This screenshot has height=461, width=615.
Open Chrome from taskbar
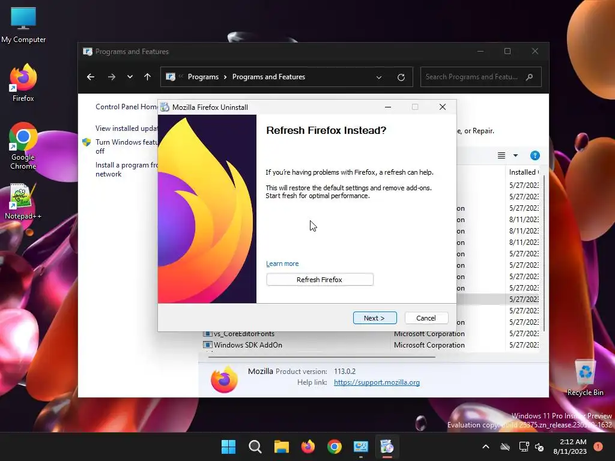(x=334, y=447)
